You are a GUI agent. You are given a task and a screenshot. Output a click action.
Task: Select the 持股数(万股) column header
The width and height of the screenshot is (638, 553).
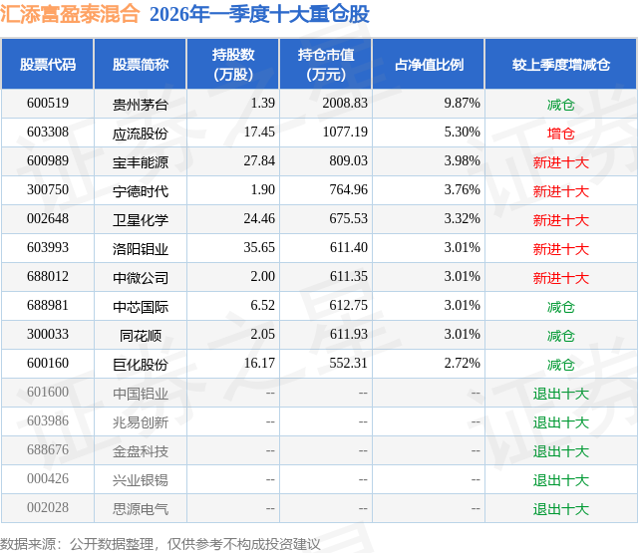pos(233,64)
